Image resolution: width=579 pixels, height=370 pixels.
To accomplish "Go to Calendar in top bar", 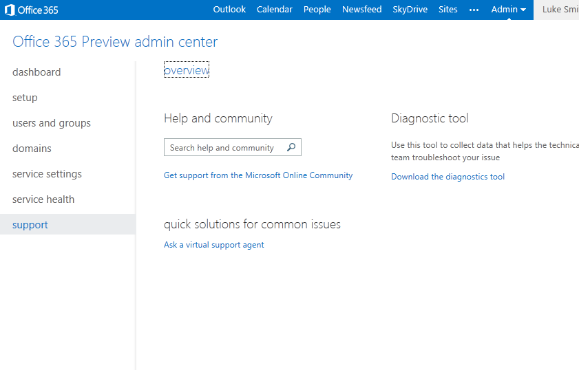I will click(274, 10).
